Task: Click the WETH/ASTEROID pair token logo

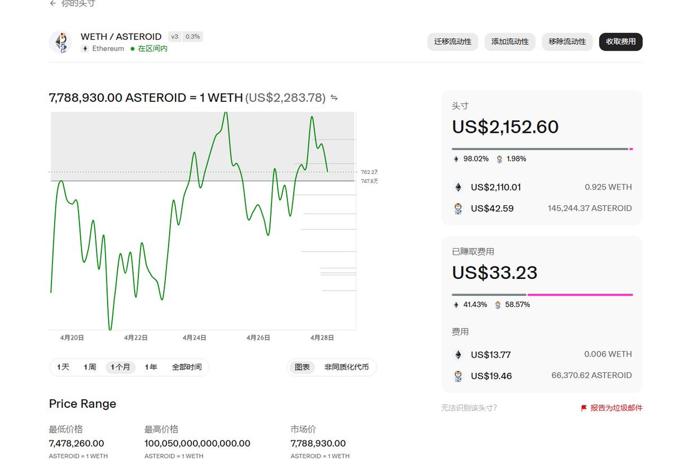Action: coord(60,42)
